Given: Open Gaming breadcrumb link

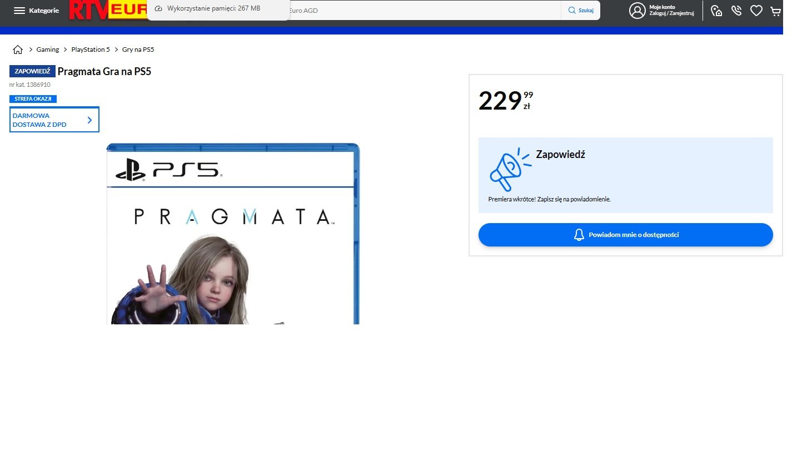Looking at the screenshot, I should pyautogui.click(x=48, y=50).
